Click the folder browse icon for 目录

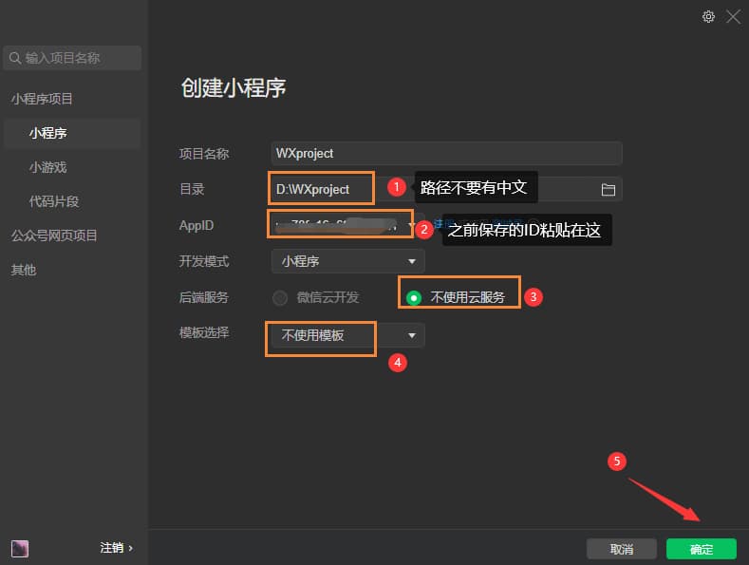(x=609, y=189)
